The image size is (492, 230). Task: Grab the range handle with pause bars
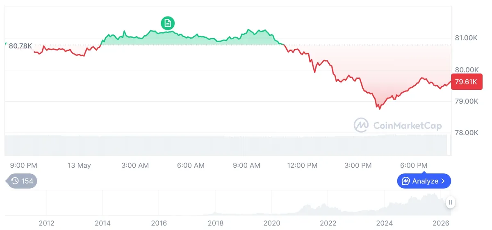tap(451, 202)
